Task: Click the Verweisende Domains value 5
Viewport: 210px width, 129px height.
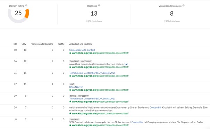Action: pyautogui.click(x=52, y=61)
